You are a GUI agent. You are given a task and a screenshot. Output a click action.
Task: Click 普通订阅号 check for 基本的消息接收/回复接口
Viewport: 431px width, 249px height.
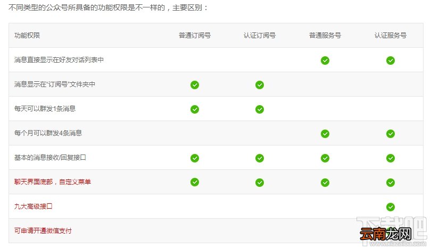point(195,158)
